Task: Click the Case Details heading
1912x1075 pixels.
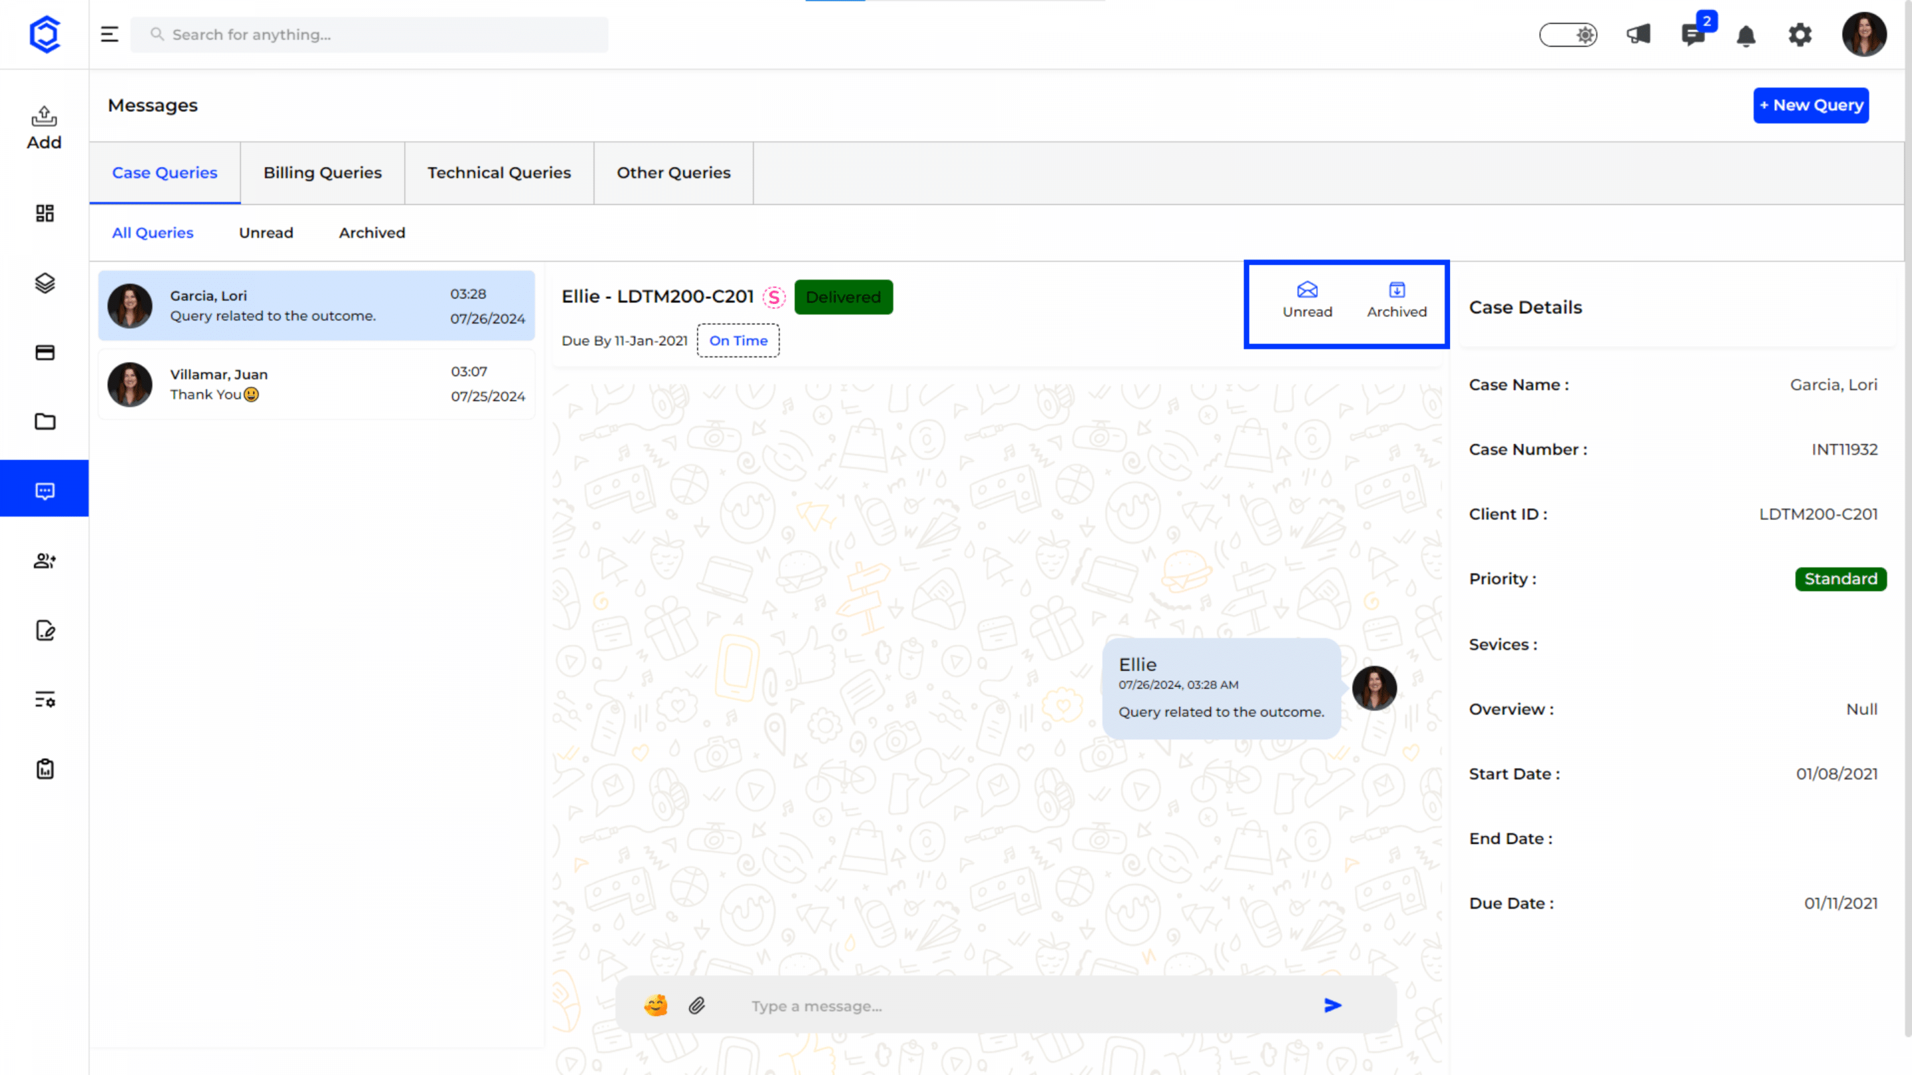Action: pos(1526,307)
